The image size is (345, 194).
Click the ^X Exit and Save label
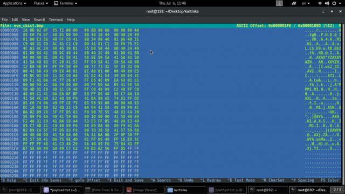[x=125, y=180]
